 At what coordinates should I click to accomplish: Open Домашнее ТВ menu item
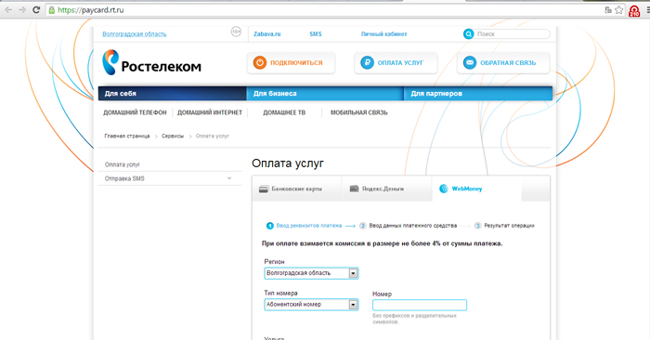(x=284, y=112)
